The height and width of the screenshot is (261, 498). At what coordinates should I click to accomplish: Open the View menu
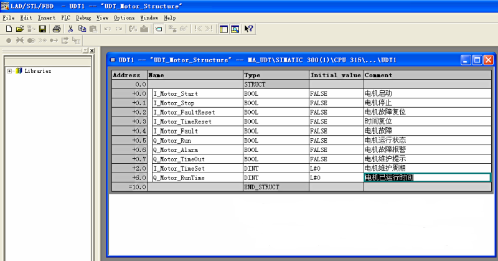click(x=102, y=18)
